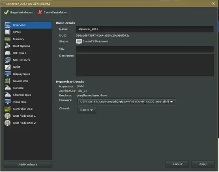Click the Add Hardware button
Viewport: 219px width, 172px height.
coord(28,164)
